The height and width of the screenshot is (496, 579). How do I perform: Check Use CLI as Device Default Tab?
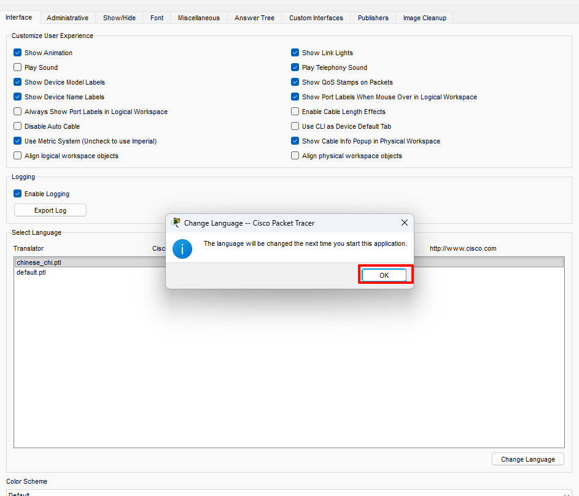pos(295,126)
